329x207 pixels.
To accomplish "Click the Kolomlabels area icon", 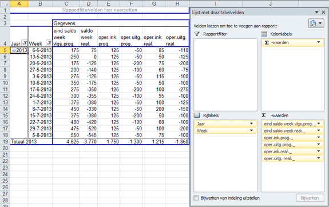I will tap(264, 34).
